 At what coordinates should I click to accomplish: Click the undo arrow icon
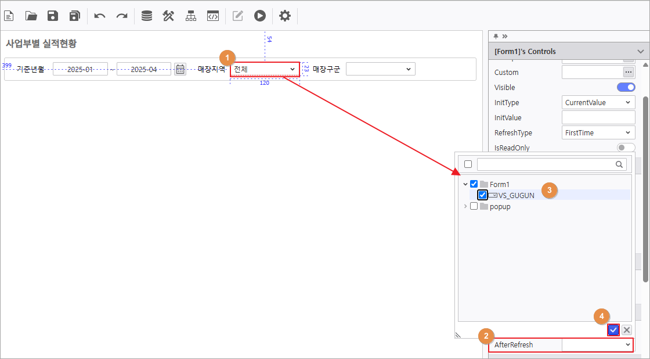tap(100, 16)
